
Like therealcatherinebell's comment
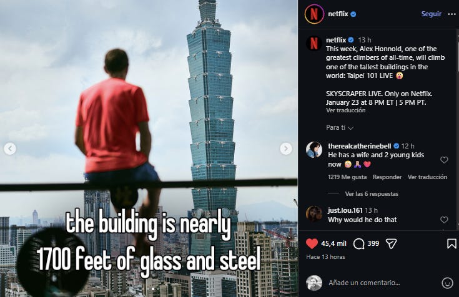tap(444, 160)
